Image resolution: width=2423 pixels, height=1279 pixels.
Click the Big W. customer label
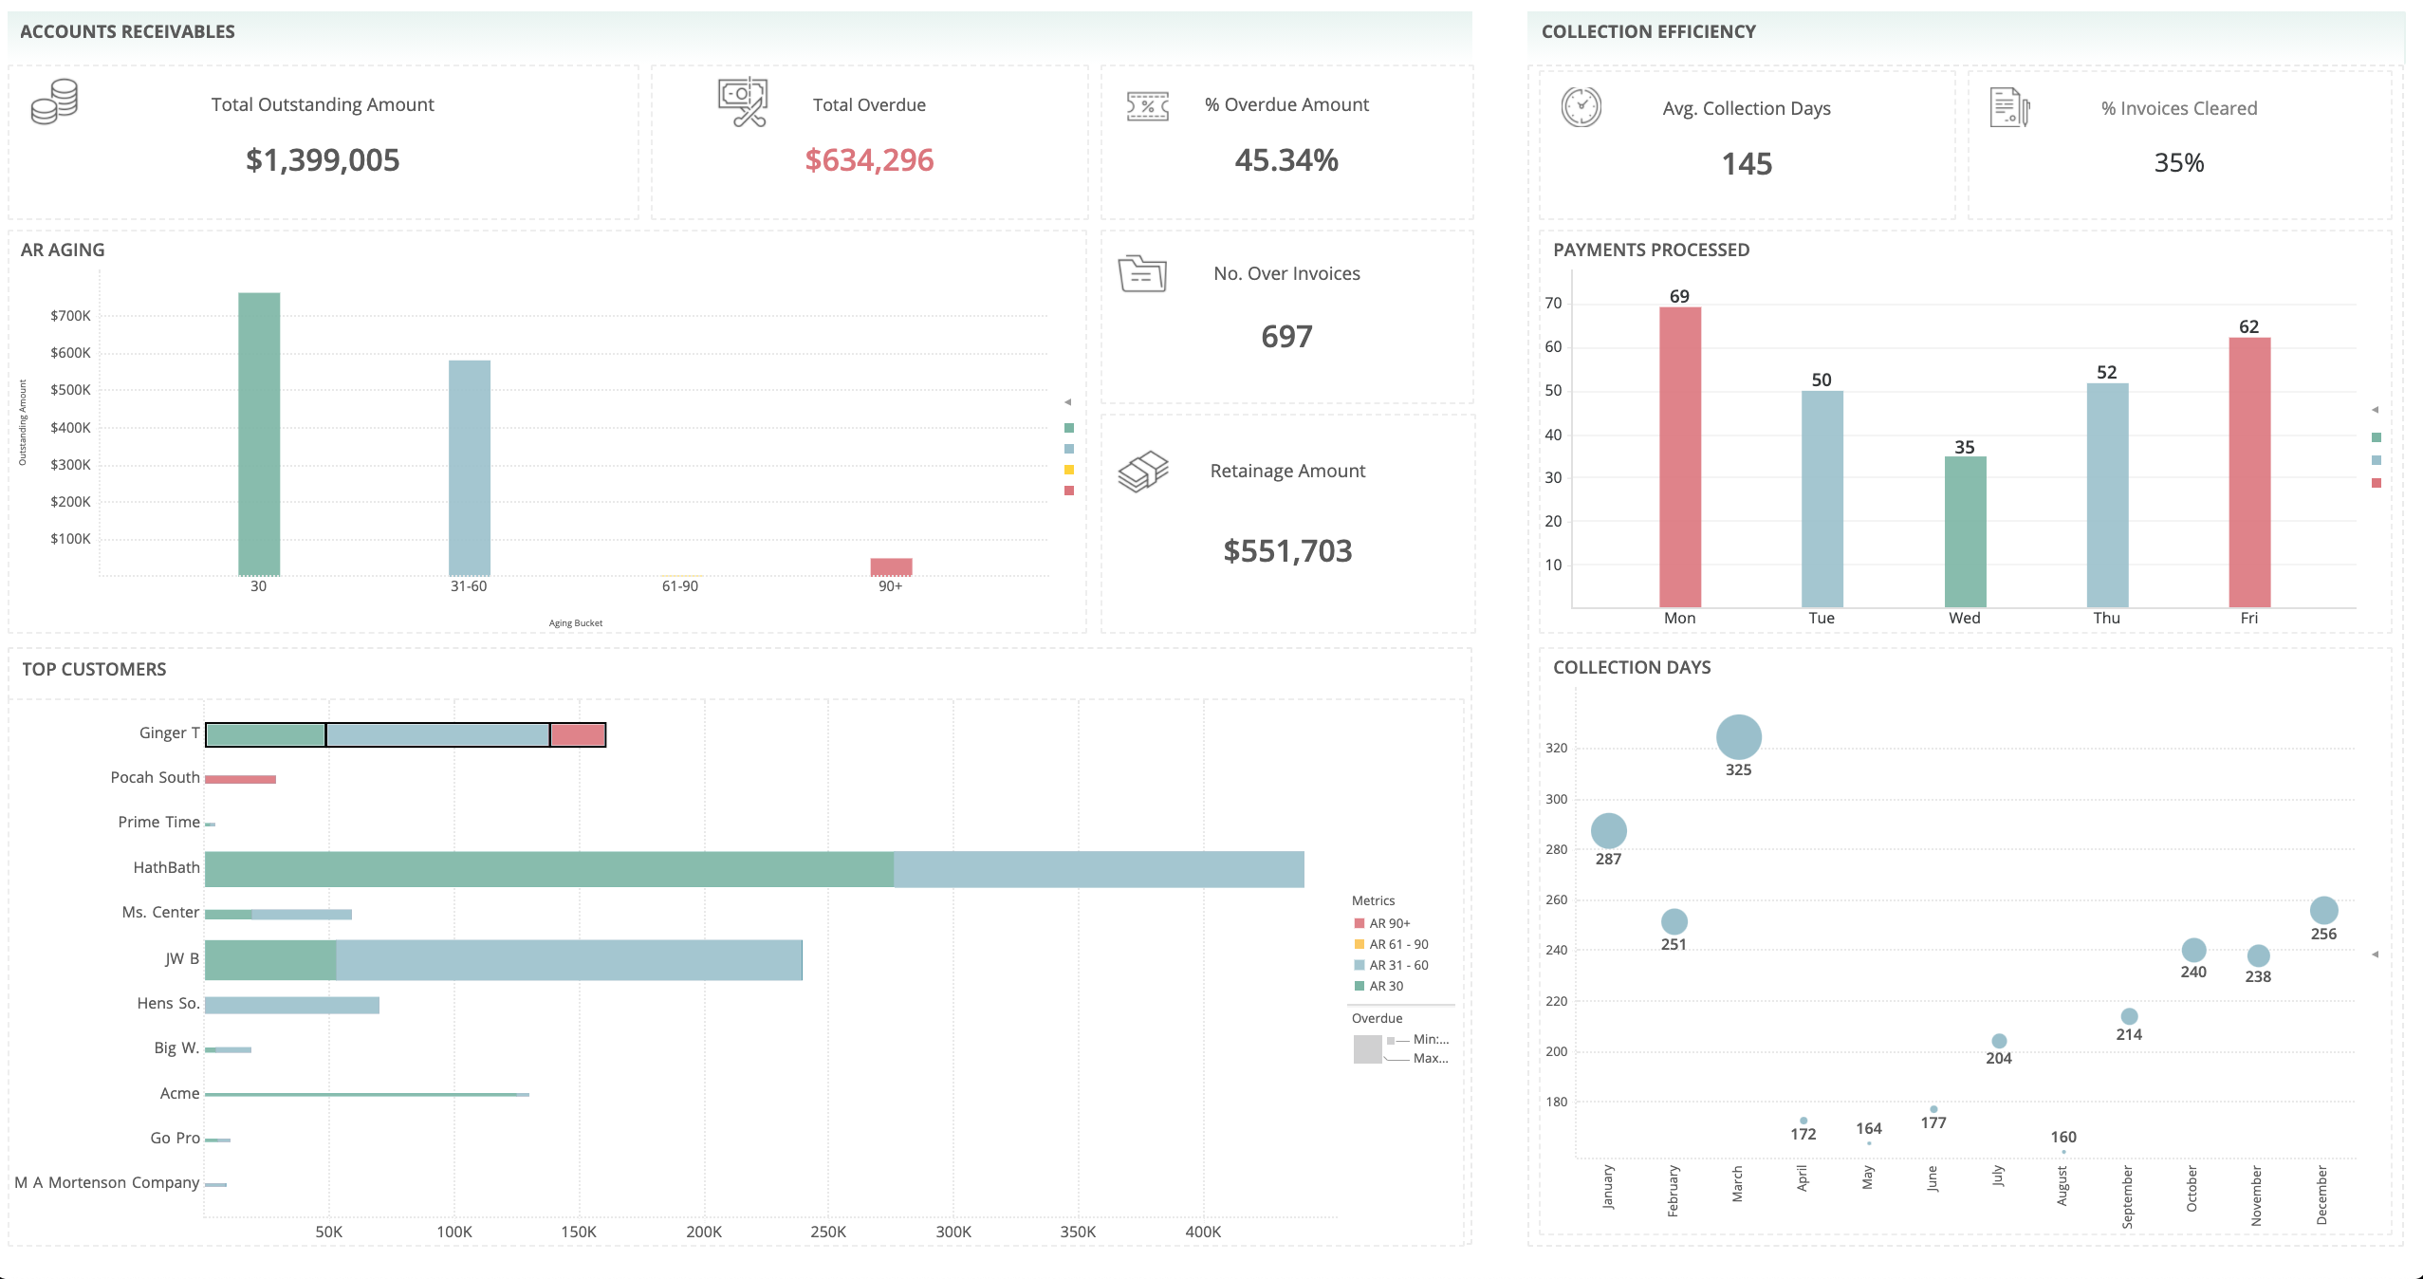click(177, 1047)
